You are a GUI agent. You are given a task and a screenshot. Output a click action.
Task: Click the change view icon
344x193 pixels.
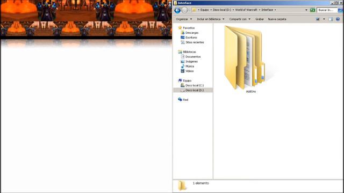[x=318, y=19]
